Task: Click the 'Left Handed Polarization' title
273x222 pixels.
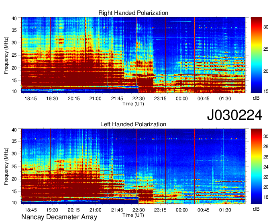Action: point(133,124)
